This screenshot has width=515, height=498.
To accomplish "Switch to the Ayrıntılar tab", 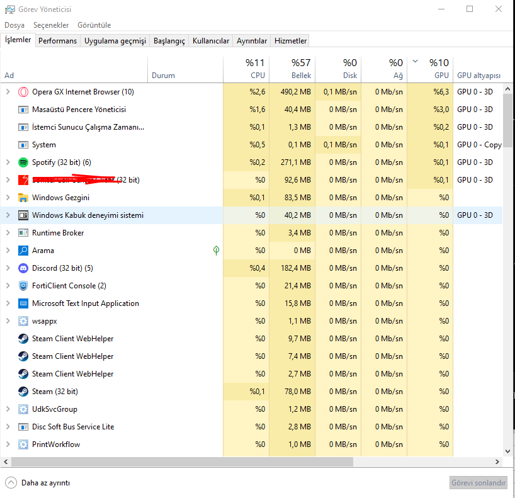I will click(252, 41).
